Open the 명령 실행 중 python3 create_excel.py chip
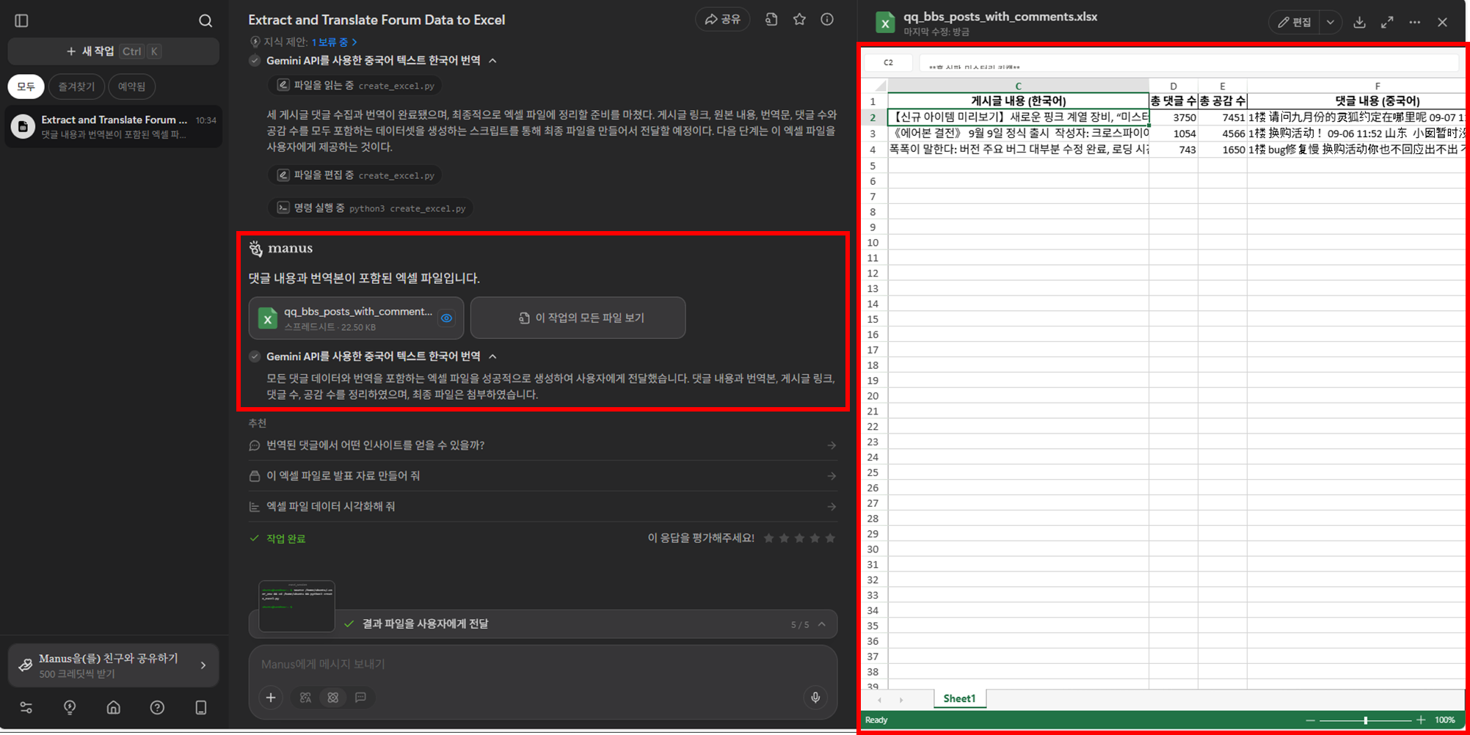The height and width of the screenshot is (735, 1470). [x=371, y=208]
